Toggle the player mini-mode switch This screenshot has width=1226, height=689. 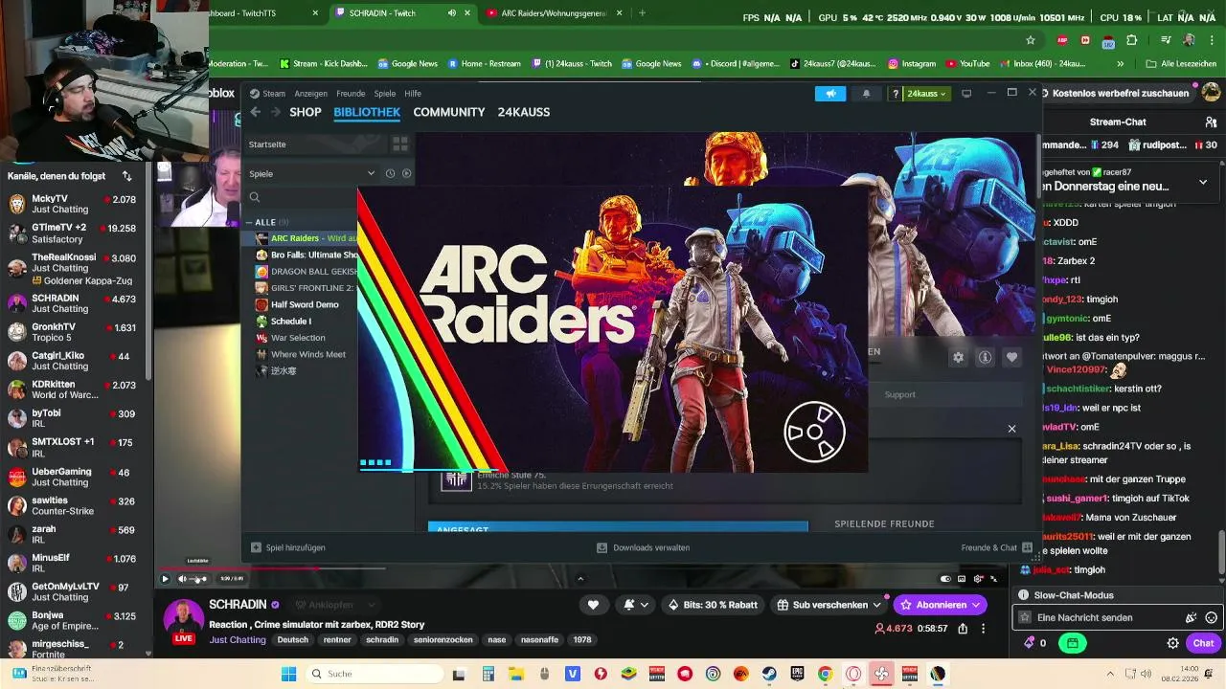945,579
